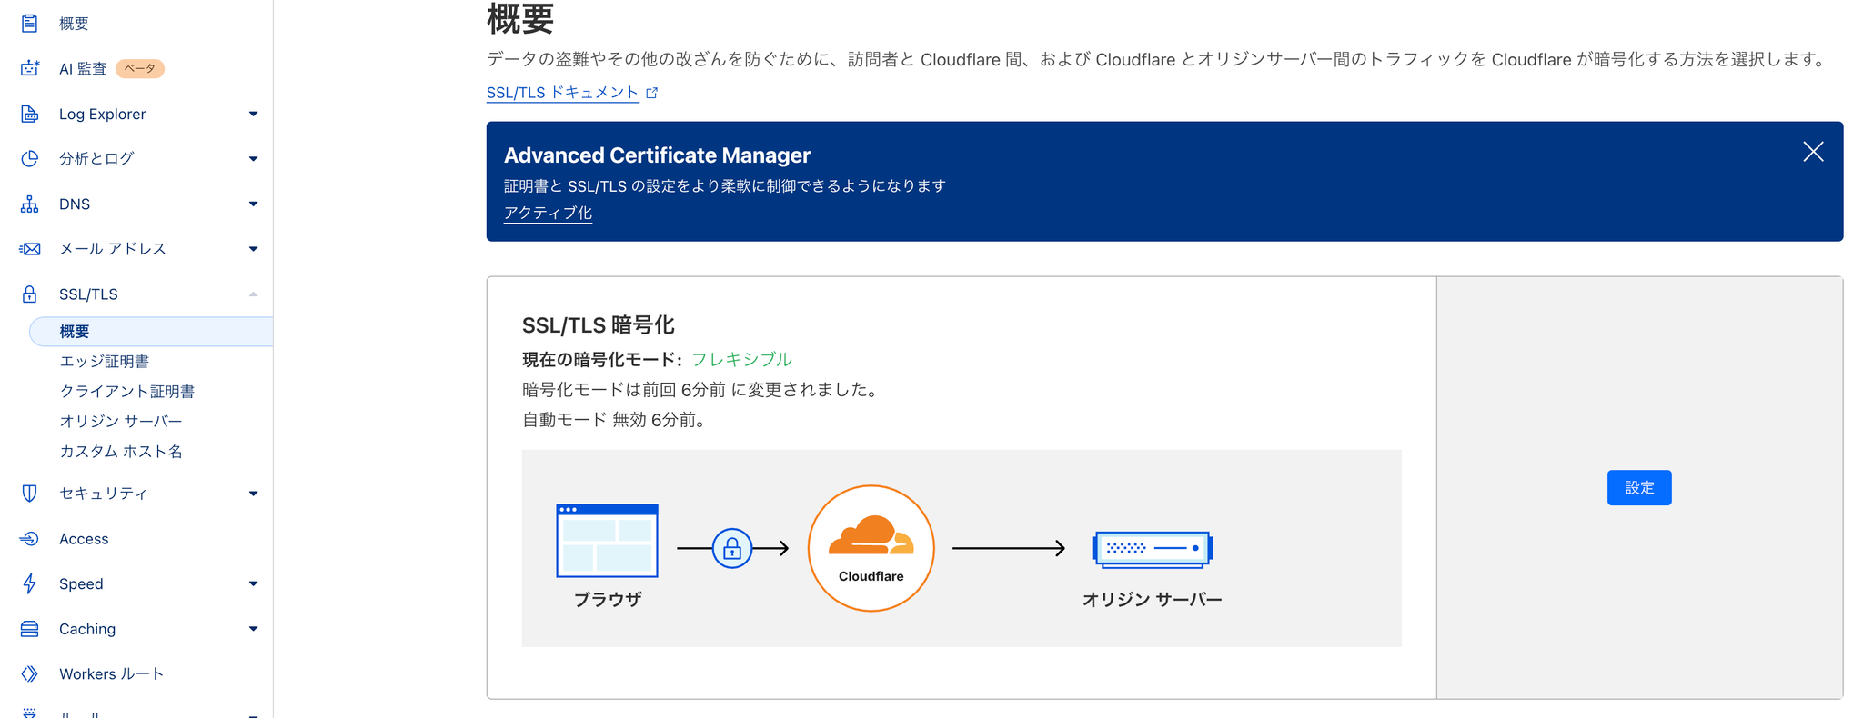Click the Access arrow icon

pyautogui.click(x=29, y=539)
